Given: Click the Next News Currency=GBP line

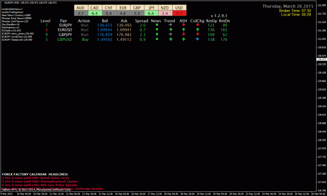Looking at the screenshot, I should click(x=16, y=15).
